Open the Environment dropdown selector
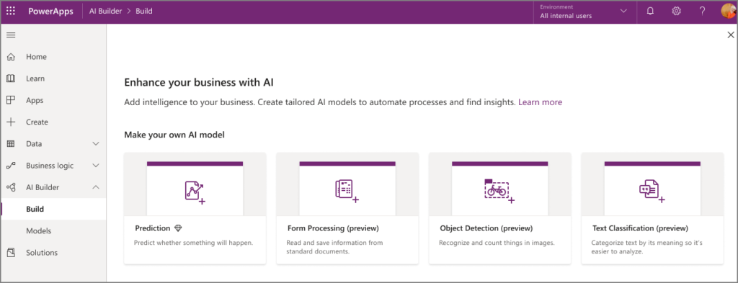The image size is (738, 283). click(584, 12)
